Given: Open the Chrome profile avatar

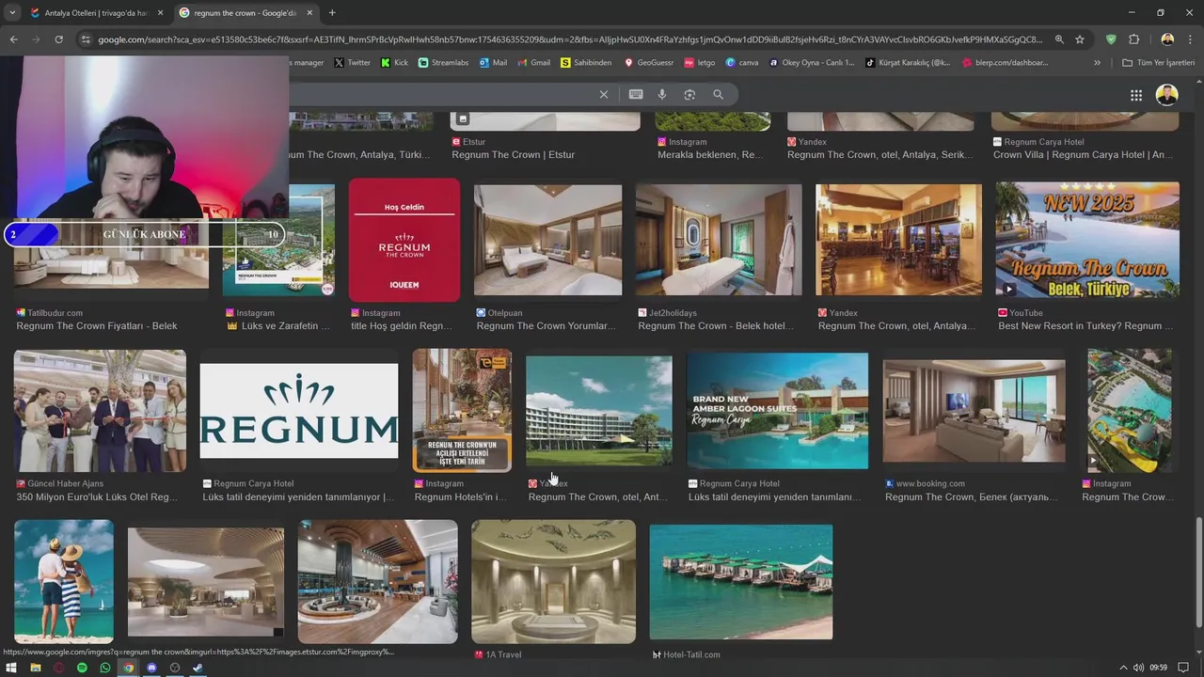Looking at the screenshot, I should 1167,39.
